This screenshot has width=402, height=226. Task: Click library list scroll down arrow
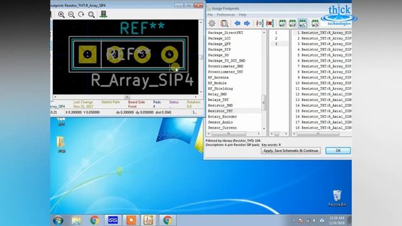264,129
